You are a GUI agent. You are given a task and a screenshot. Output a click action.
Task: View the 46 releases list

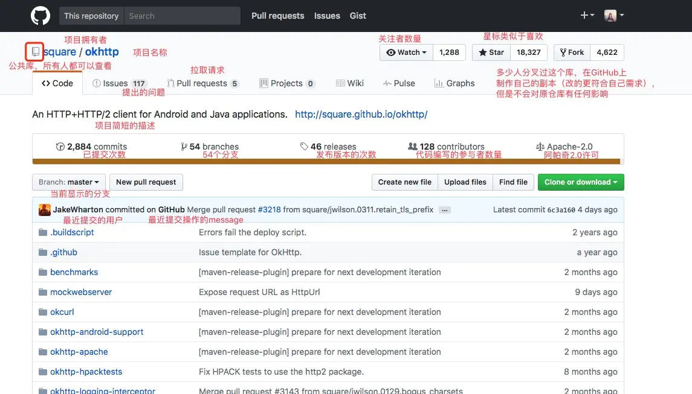click(328, 147)
